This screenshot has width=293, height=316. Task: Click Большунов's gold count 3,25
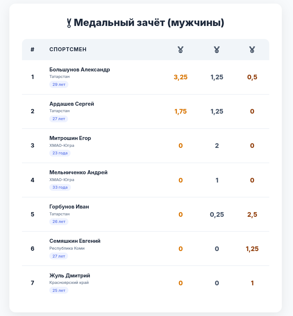tap(181, 77)
